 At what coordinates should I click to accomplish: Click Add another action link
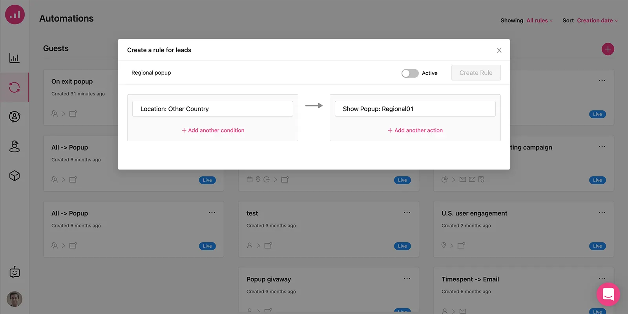[415, 130]
